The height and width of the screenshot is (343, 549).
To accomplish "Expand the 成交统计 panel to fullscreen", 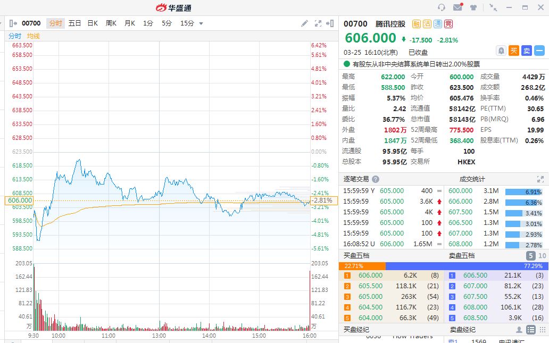I will point(540,179).
